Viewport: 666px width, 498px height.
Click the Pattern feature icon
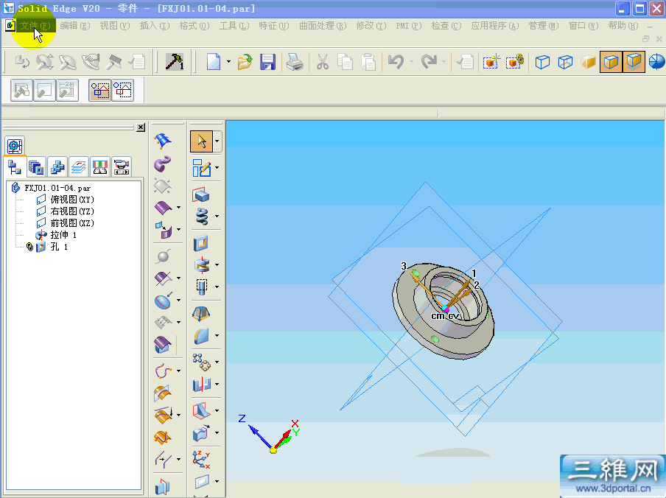tap(201, 362)
